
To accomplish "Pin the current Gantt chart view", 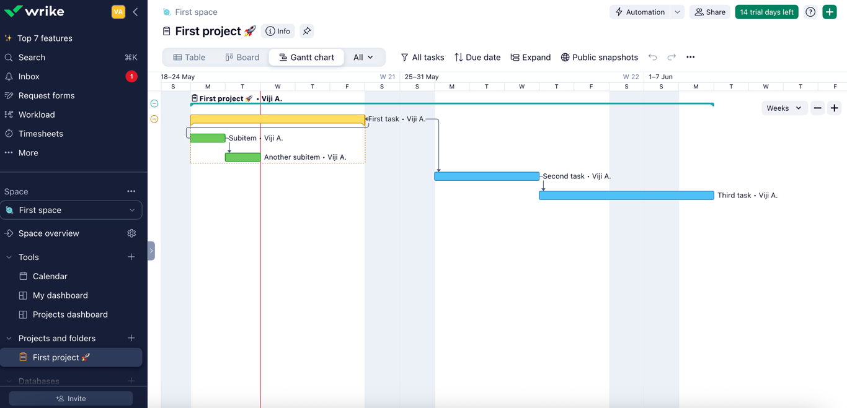I will 306,30.
